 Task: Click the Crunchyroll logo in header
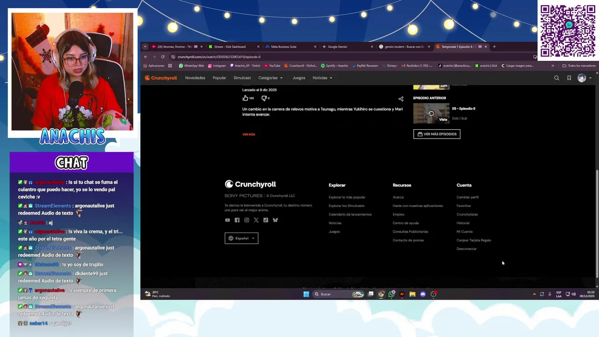click(161, 78)
